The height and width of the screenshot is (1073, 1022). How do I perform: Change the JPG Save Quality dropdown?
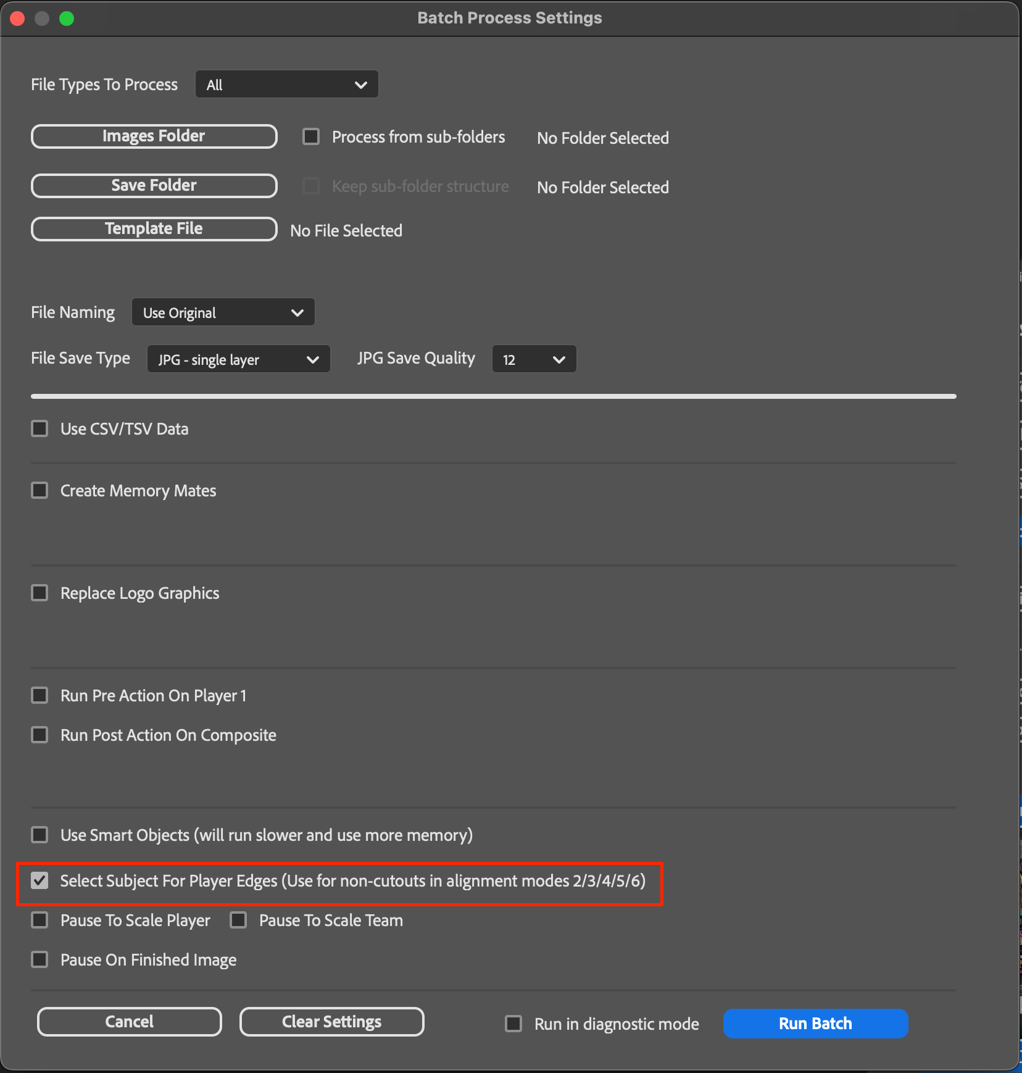(533, 359)
